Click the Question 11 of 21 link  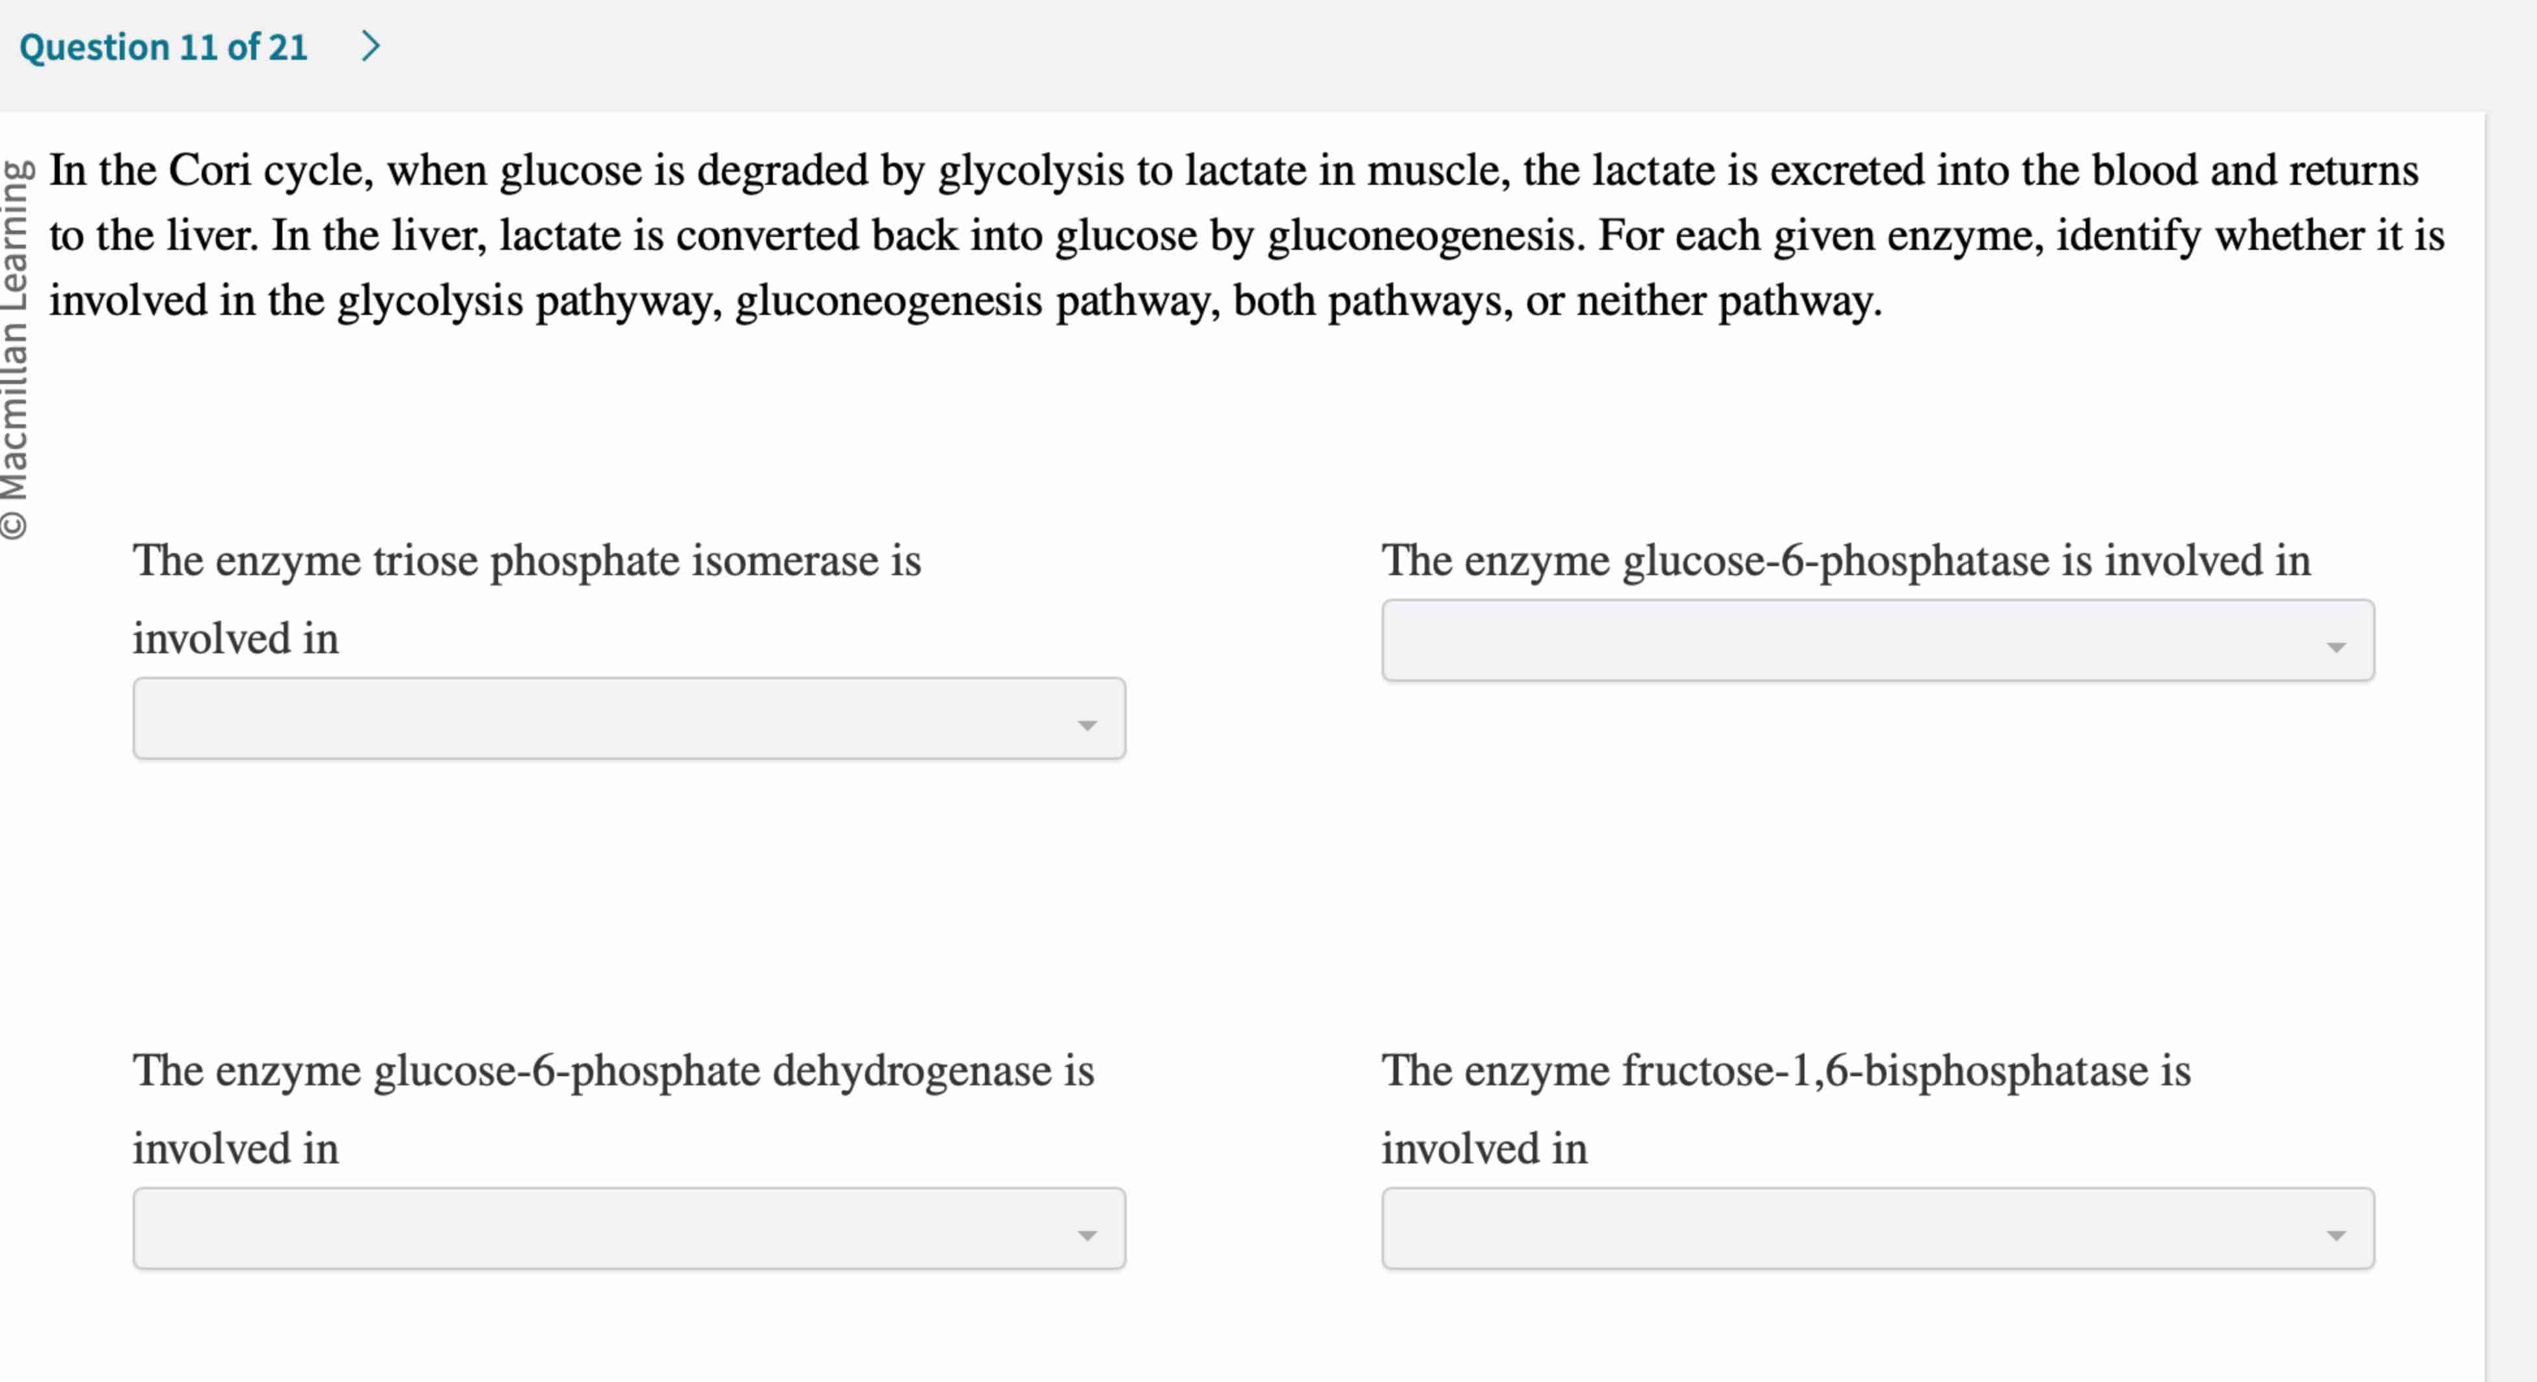(163, 44)
